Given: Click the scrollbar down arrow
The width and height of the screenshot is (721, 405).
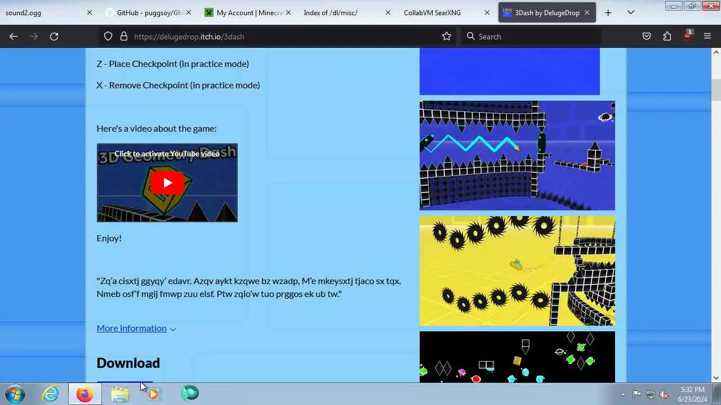Looking at the screenshot, I should point(716,378).
